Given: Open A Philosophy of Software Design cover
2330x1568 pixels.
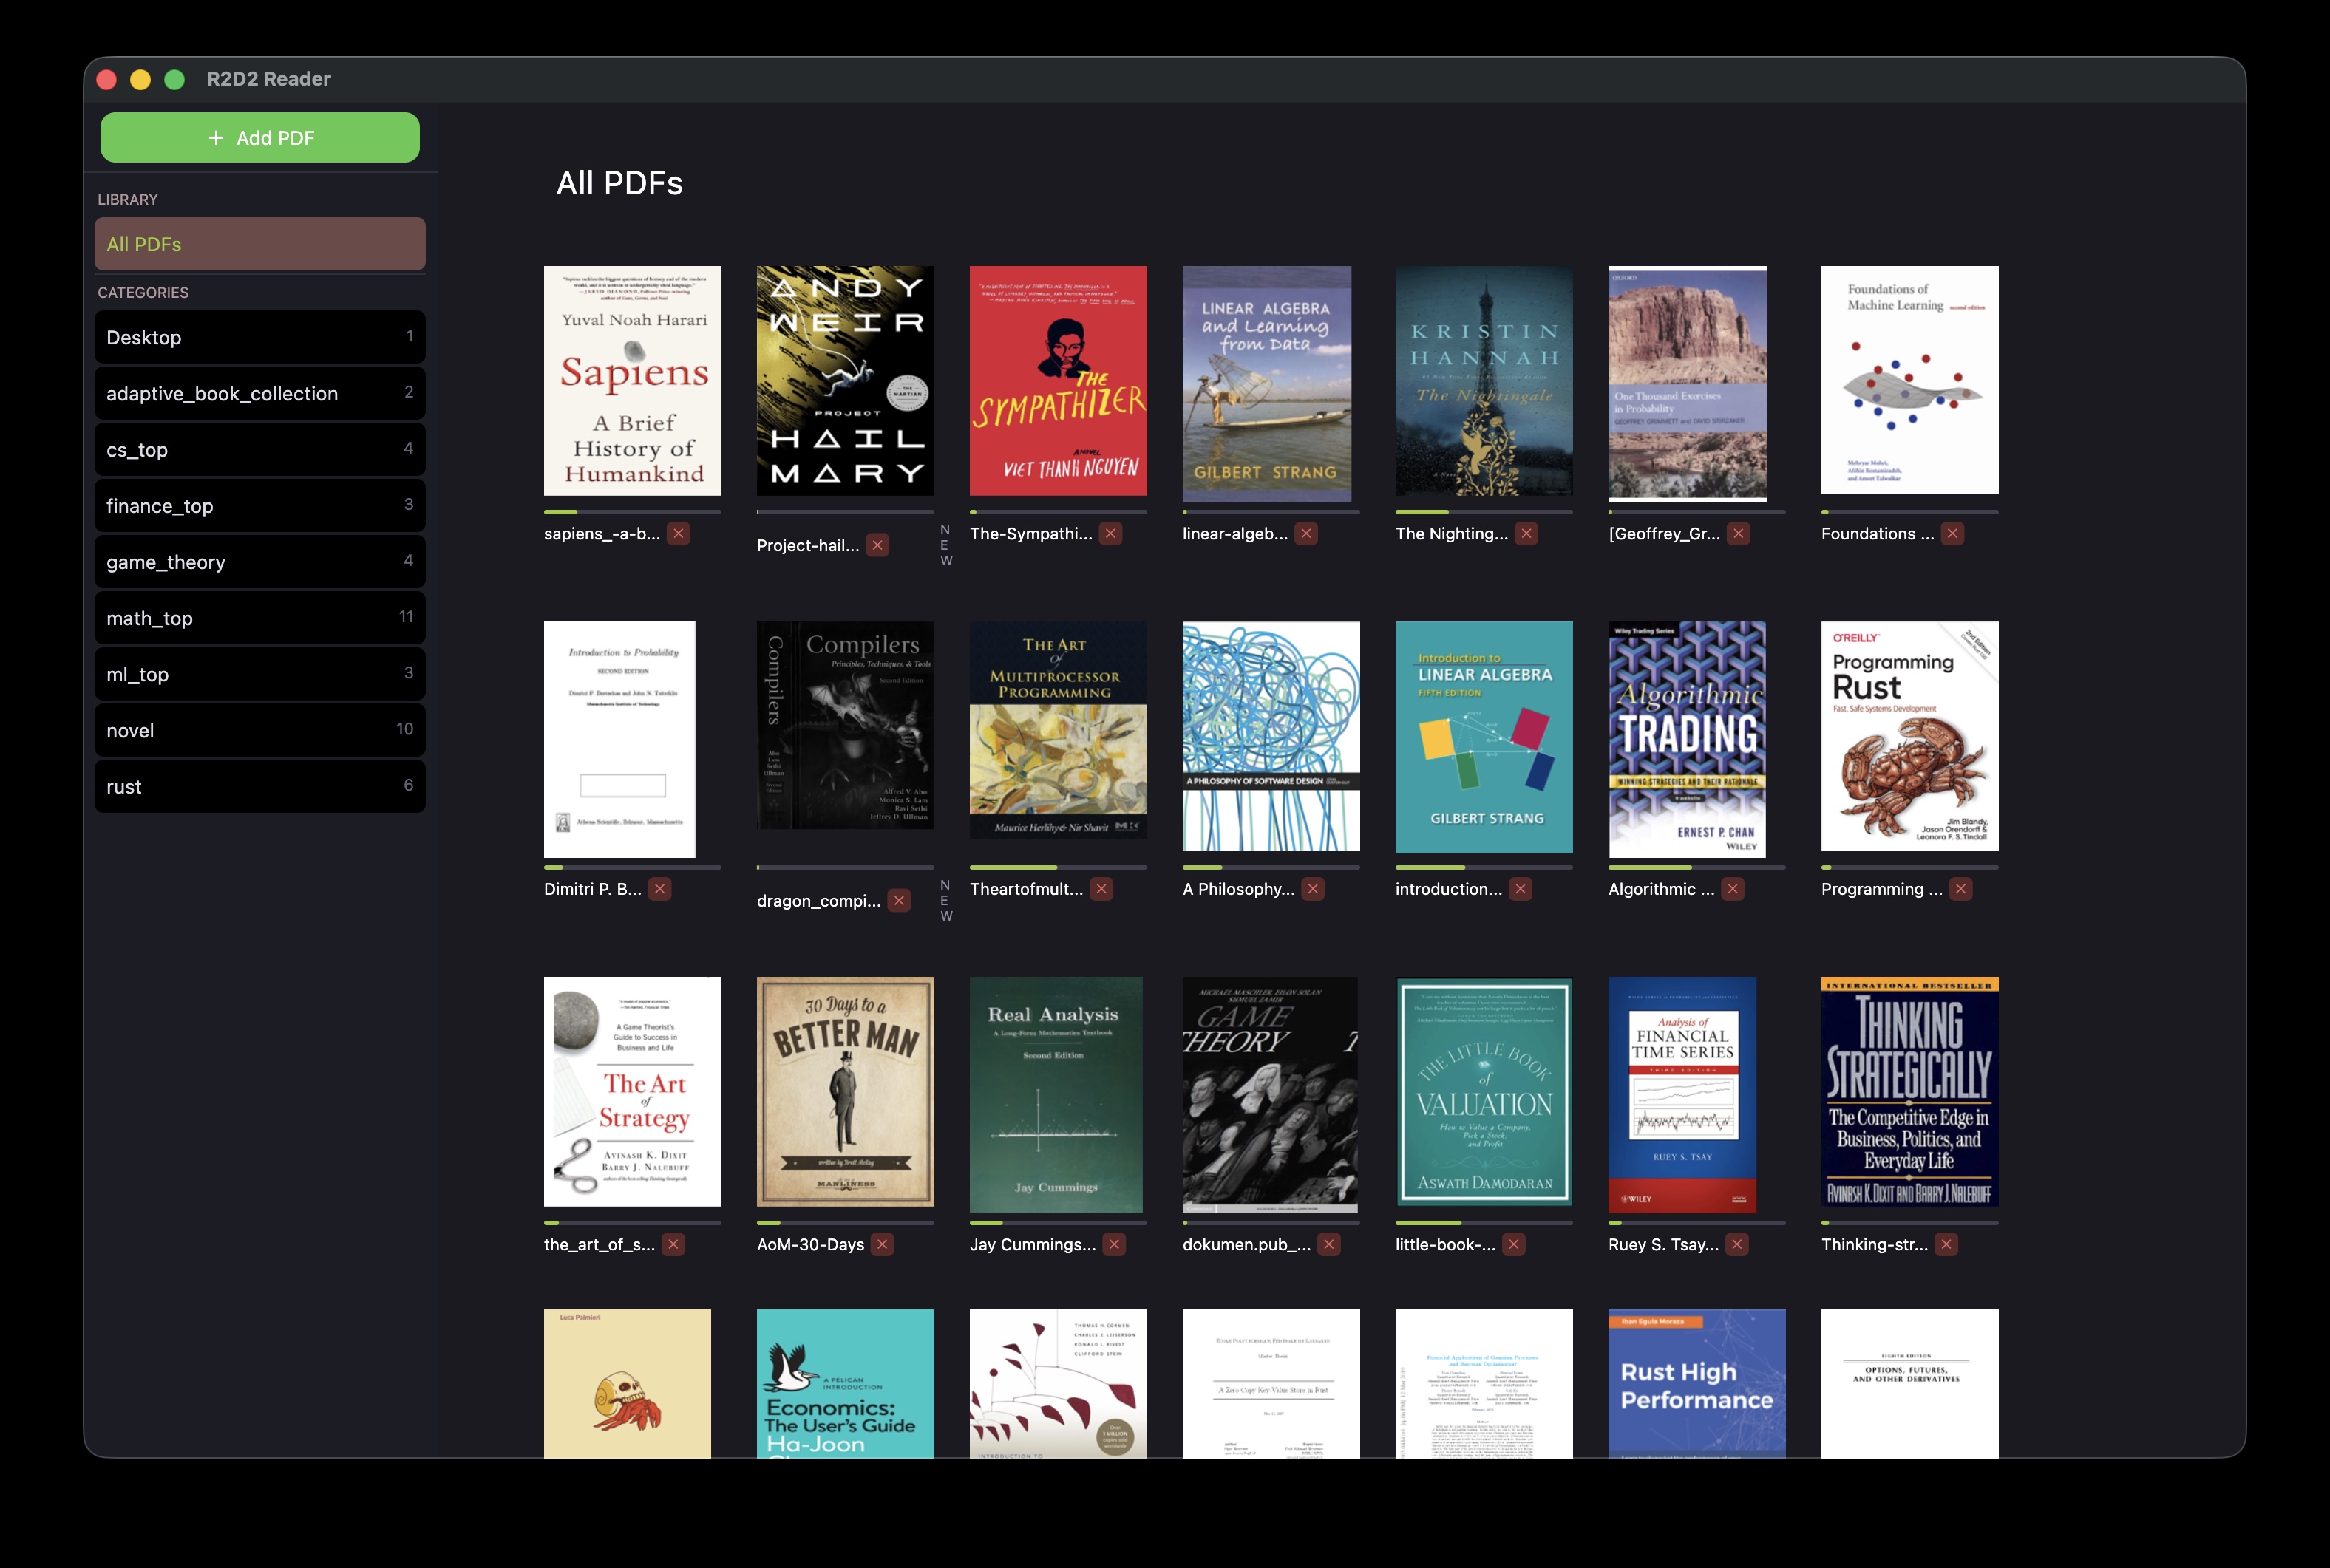Looking at the screenshot, I should pos(1271,736).
